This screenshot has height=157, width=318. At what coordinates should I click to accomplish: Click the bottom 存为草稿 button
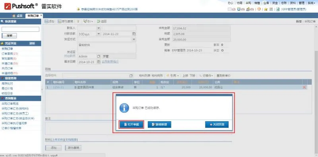(73, 148)
